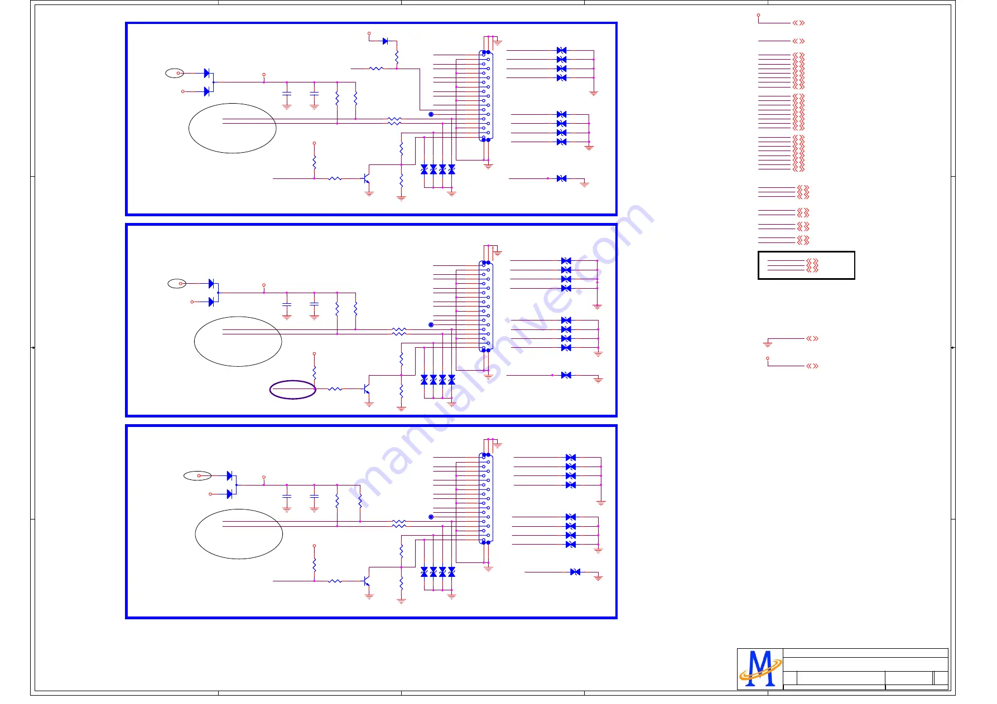The image size is (997, 704).
Task: Select the lowest off-page connector on the right
Action: 812,366
